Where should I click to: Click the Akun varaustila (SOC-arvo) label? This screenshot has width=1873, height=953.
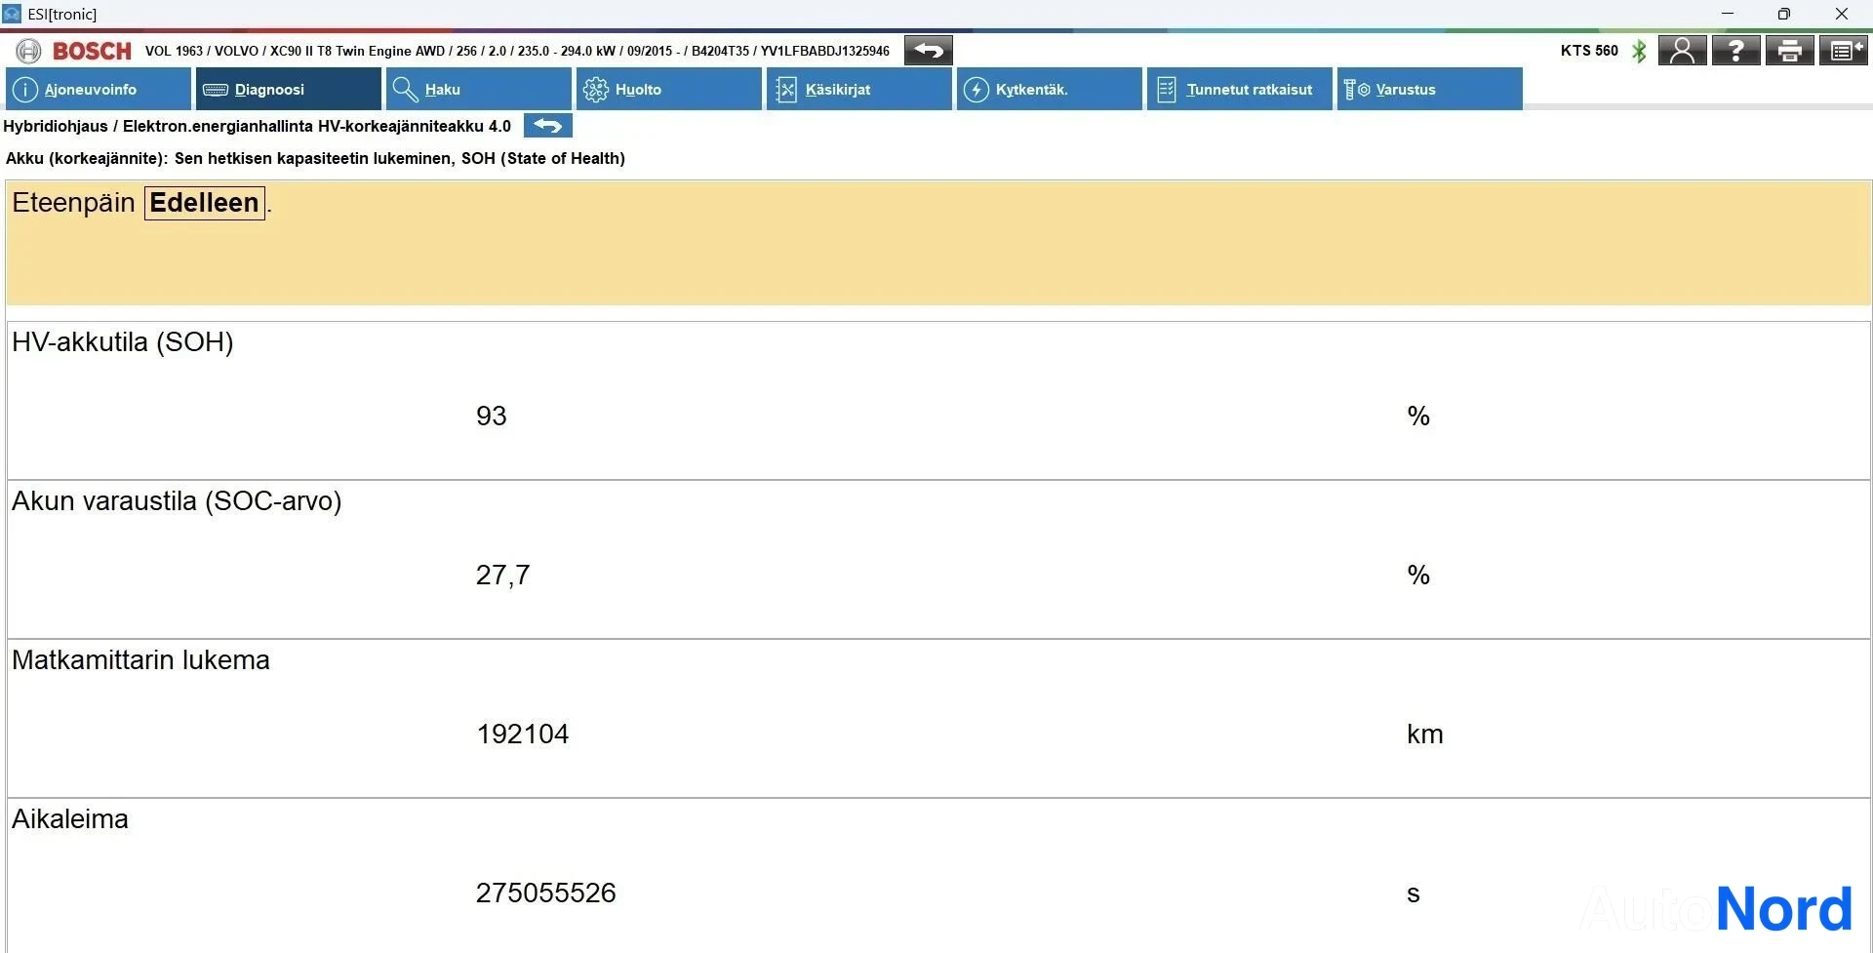tap(177, 501)
